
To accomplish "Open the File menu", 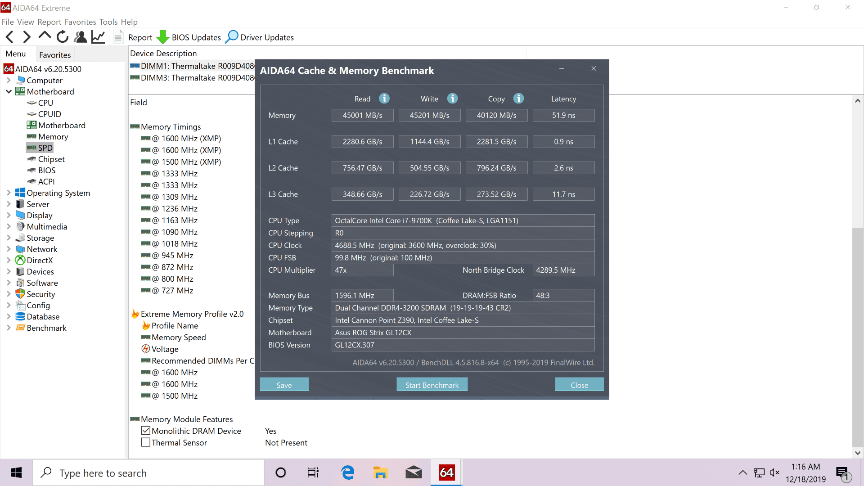I will [8, 22].
